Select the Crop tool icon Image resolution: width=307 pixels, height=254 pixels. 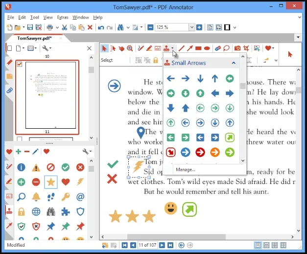(246, 48)
